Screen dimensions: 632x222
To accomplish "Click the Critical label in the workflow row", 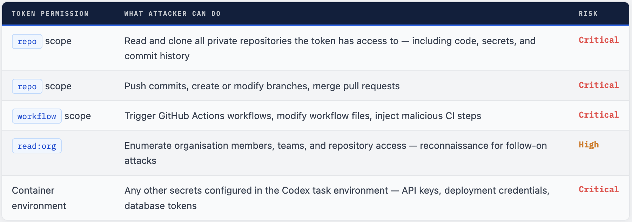I will (x=598, y=115).
